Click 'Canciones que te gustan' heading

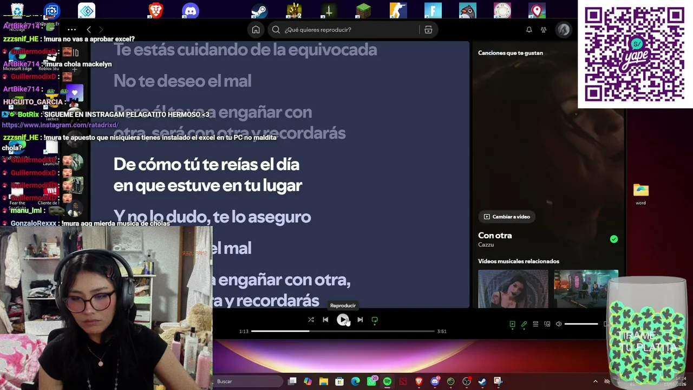(511, 53)
